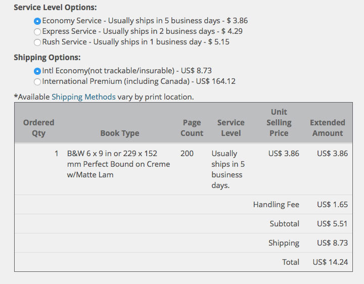Click the Page Count column header
Screen dimensions: 364x284
tap(192, 128)
